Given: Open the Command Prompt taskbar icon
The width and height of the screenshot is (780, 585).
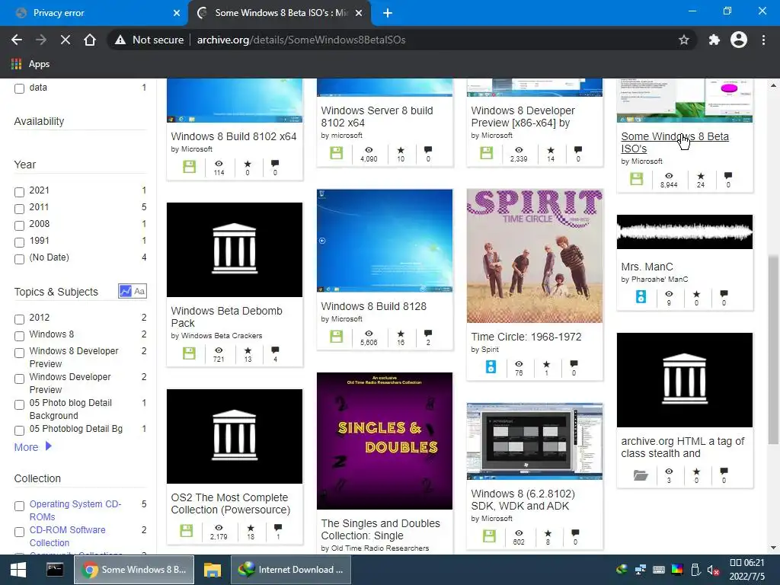Looking at the screenshot, I should click(x=55, y=570).
